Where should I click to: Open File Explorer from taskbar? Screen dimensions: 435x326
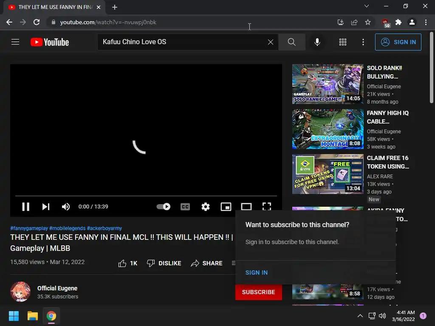[32, 316]
